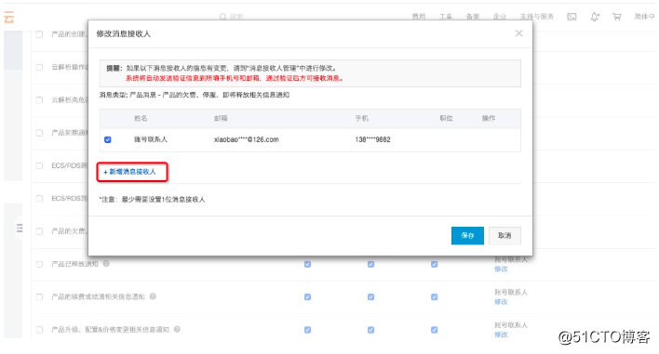Show help icon next to 产品已释放通知
Screen dimensions: 659x354
coord(106,263)
